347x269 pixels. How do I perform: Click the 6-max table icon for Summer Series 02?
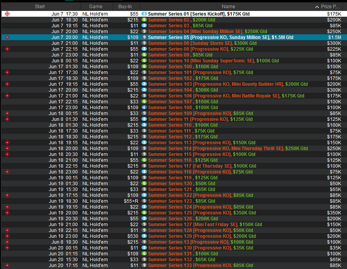tap(144, 19)
